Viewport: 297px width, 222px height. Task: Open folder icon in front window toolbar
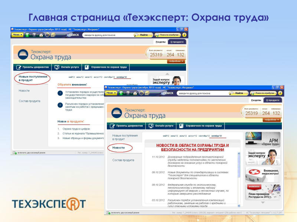click(x=147, y=93)
